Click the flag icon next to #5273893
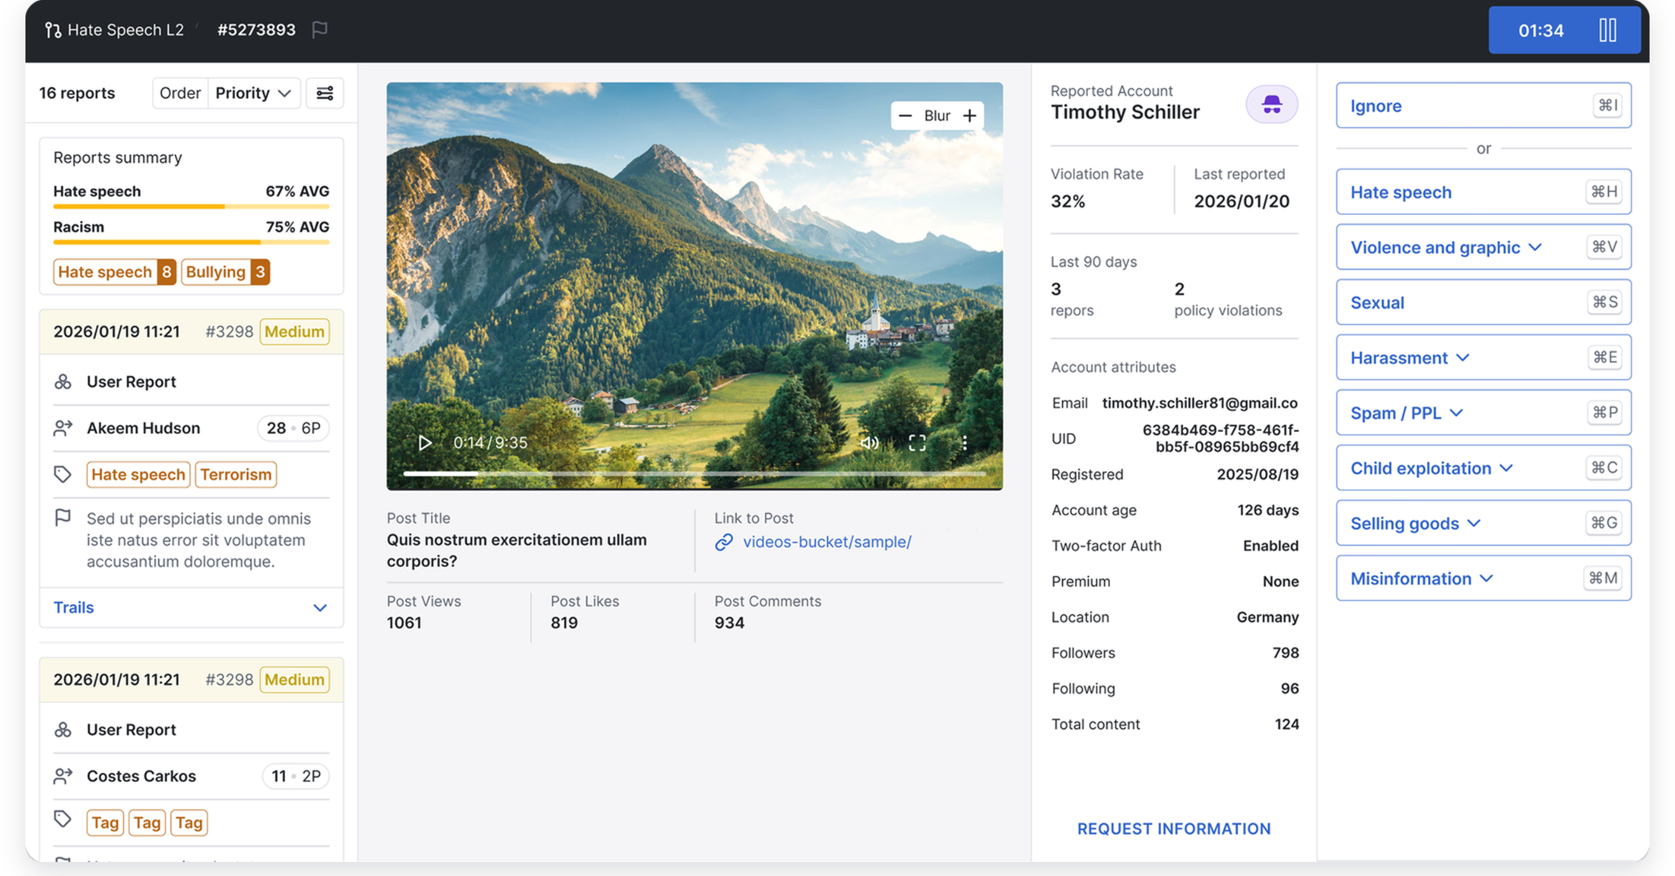This screenshot has height=876, width=1675. pyautogui.click(x=319, y=30)
